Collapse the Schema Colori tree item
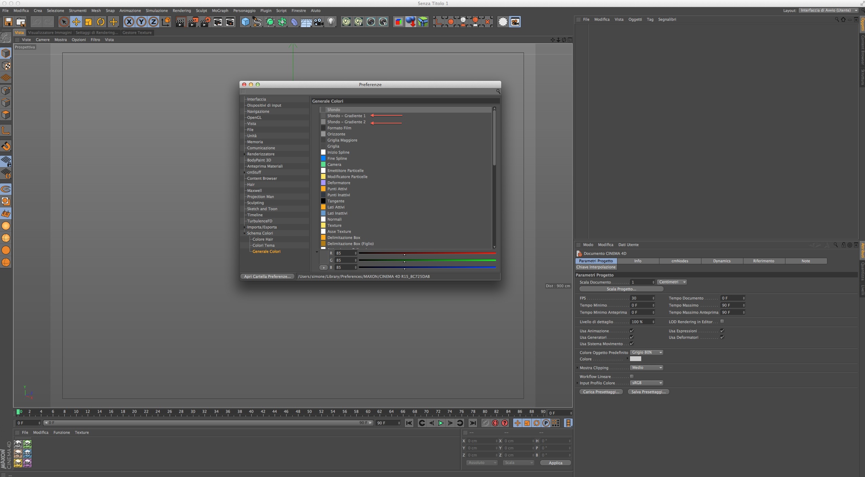 (245, 233)
